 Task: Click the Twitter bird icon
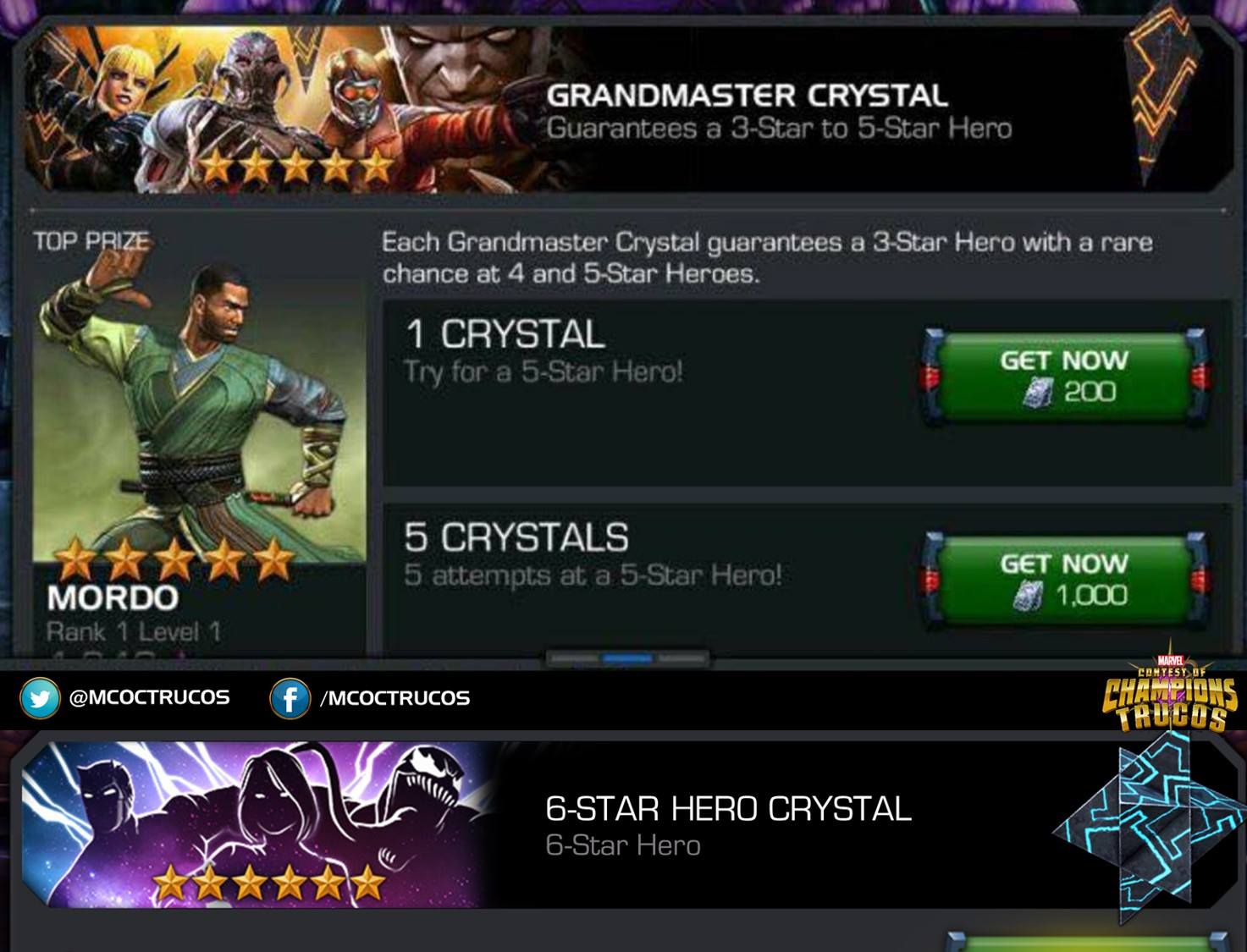[40, 698]
